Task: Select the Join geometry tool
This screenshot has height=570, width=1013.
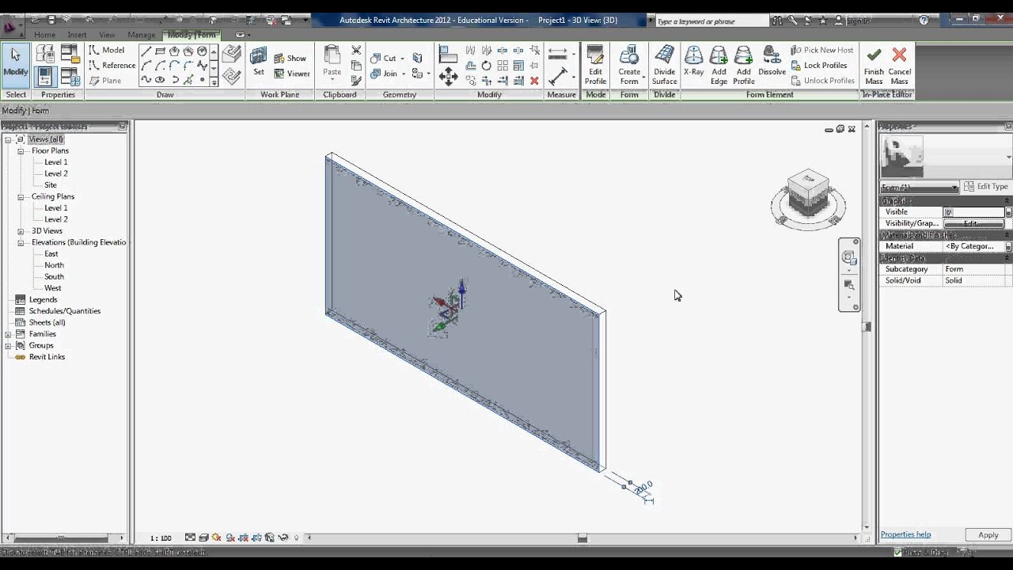Action: tap(385, 74)
